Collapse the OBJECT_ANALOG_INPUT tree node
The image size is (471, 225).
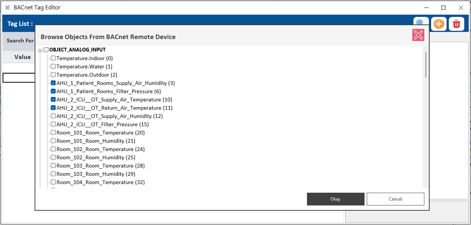[x=40, y=50]
